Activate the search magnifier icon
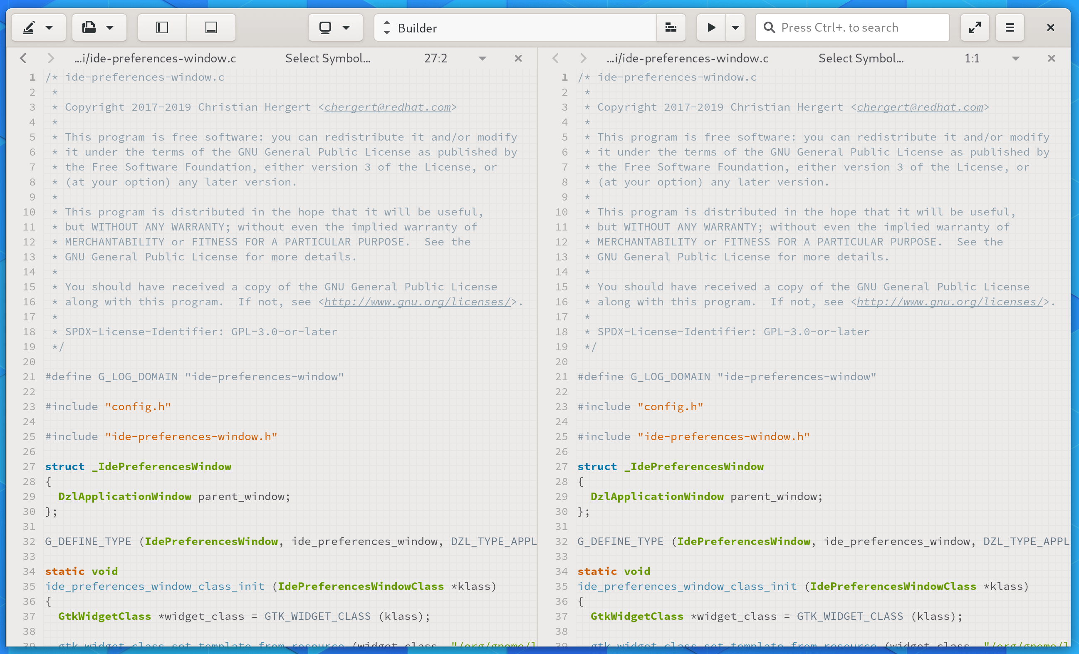The image size is (1079, 654). [x=770, y=27]
